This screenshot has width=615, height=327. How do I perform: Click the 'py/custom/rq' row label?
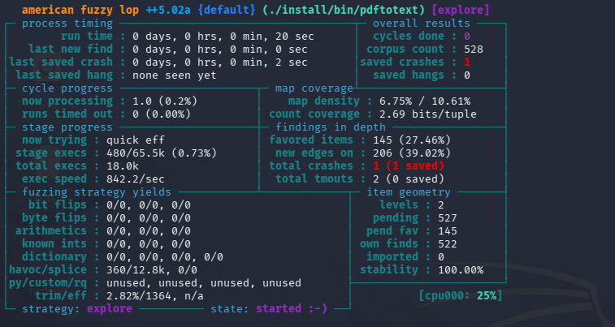coord(48,282)
